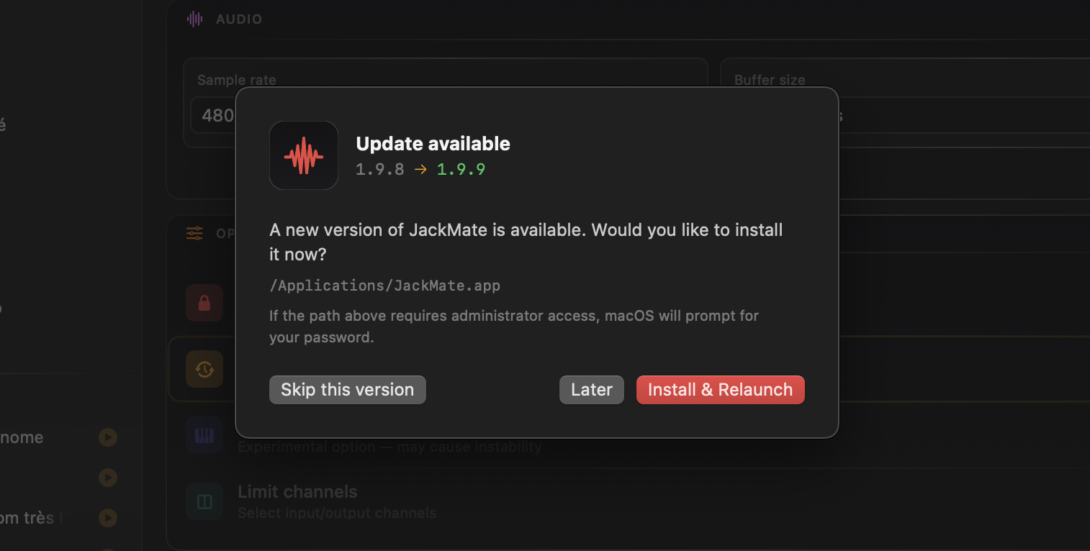Click the teal Limit channels columns icon
Image resolution: width=1090 pixels, height=551 pixels.
204,501
